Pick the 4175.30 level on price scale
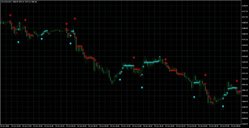The width and height of the screenshot is (249, 128). [245, 39]
